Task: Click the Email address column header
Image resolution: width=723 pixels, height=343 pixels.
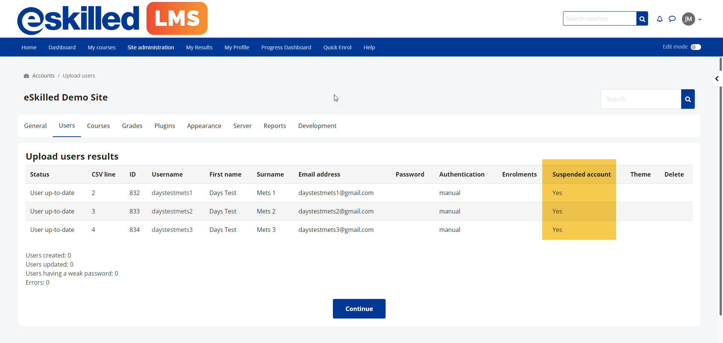Action: pyautogui.click(x=319, y=174)
